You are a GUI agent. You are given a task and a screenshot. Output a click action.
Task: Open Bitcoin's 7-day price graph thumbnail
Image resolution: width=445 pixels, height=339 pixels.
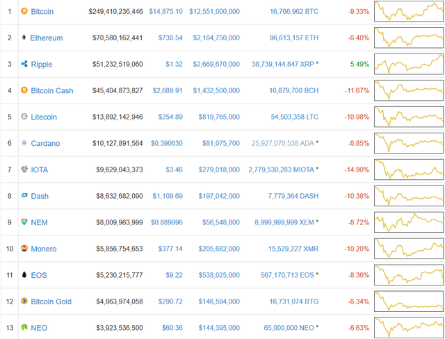coord(409,12)
